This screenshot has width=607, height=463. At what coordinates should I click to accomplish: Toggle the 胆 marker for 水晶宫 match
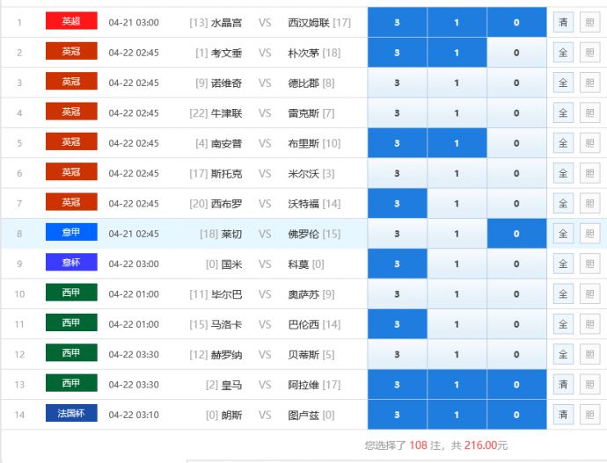click(589, 22)
